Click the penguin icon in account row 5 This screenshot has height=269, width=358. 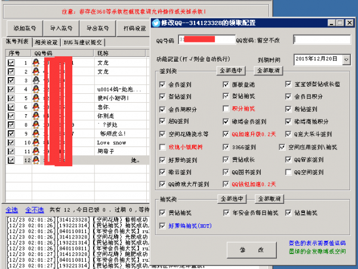pyautogui.click(x=36, y=98)
